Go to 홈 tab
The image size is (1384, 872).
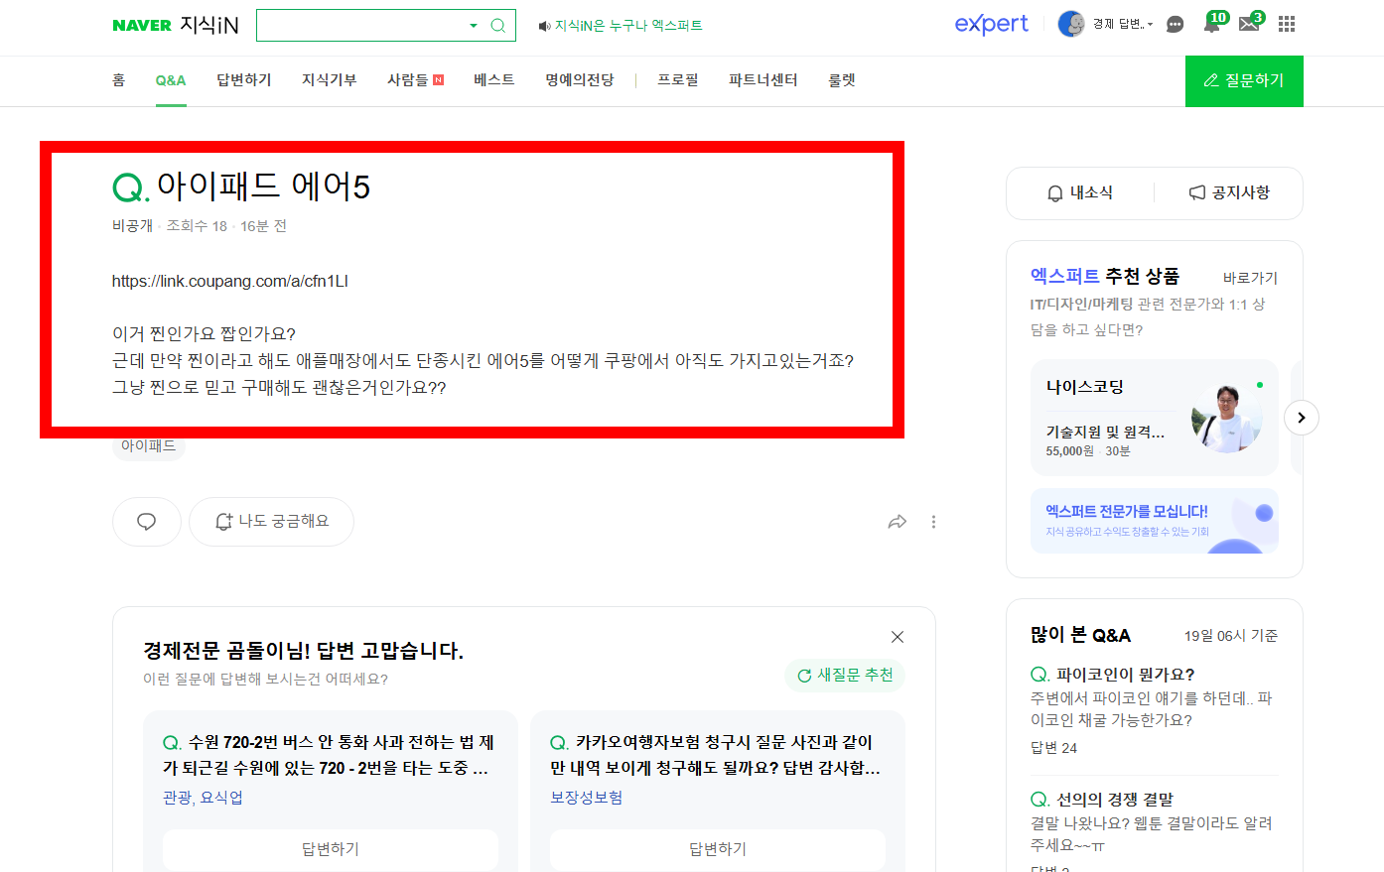[119, 80]
